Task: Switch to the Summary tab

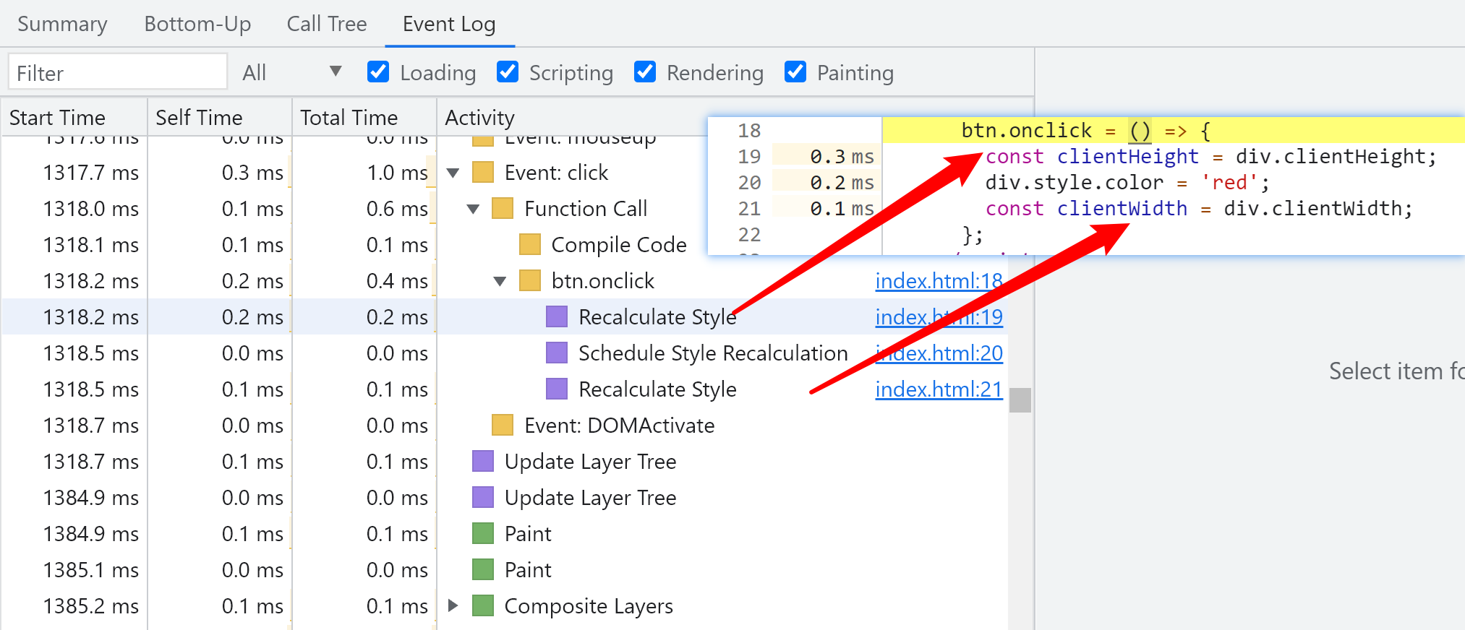Action: pyautogui.click(x=62, y=24)
